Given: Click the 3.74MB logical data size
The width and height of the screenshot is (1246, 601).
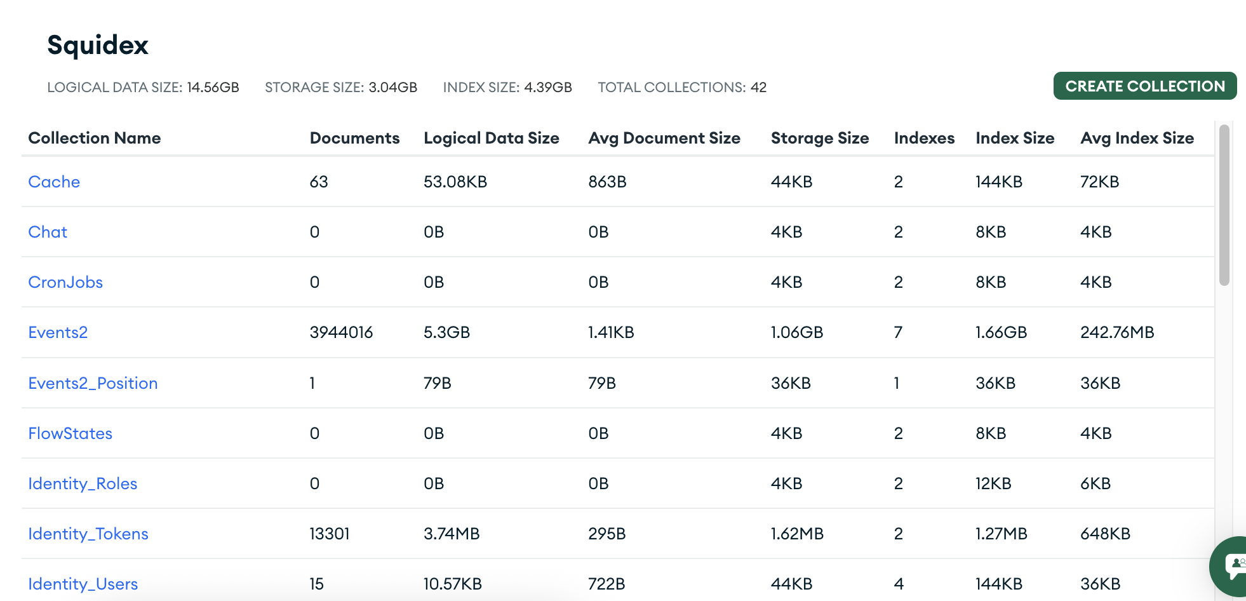Looking at the screenshot, I should 452,534.
